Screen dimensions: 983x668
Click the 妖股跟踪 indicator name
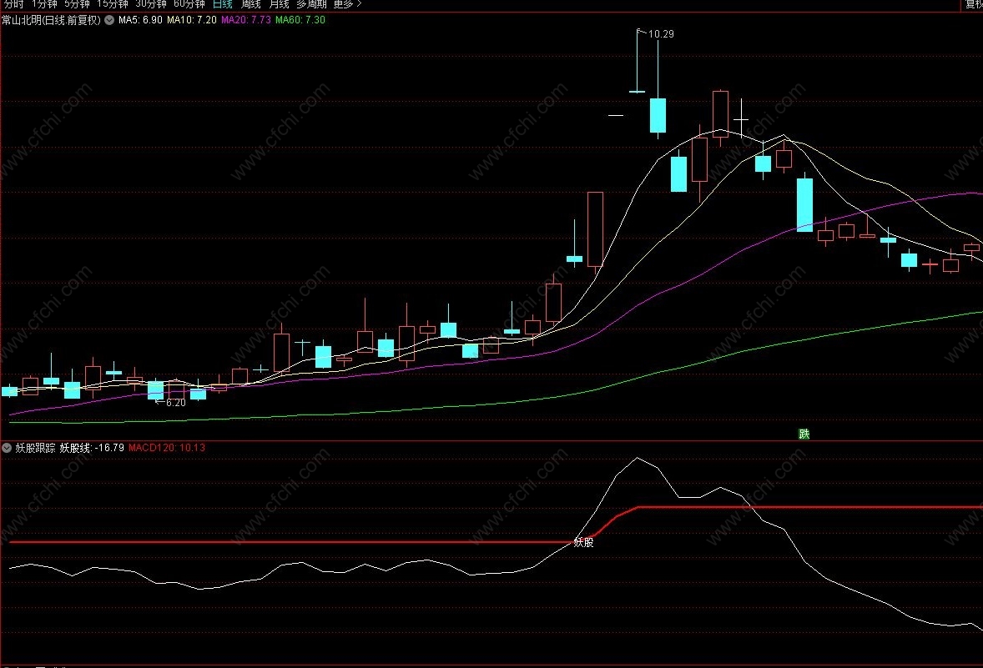[x=35, y=448]
